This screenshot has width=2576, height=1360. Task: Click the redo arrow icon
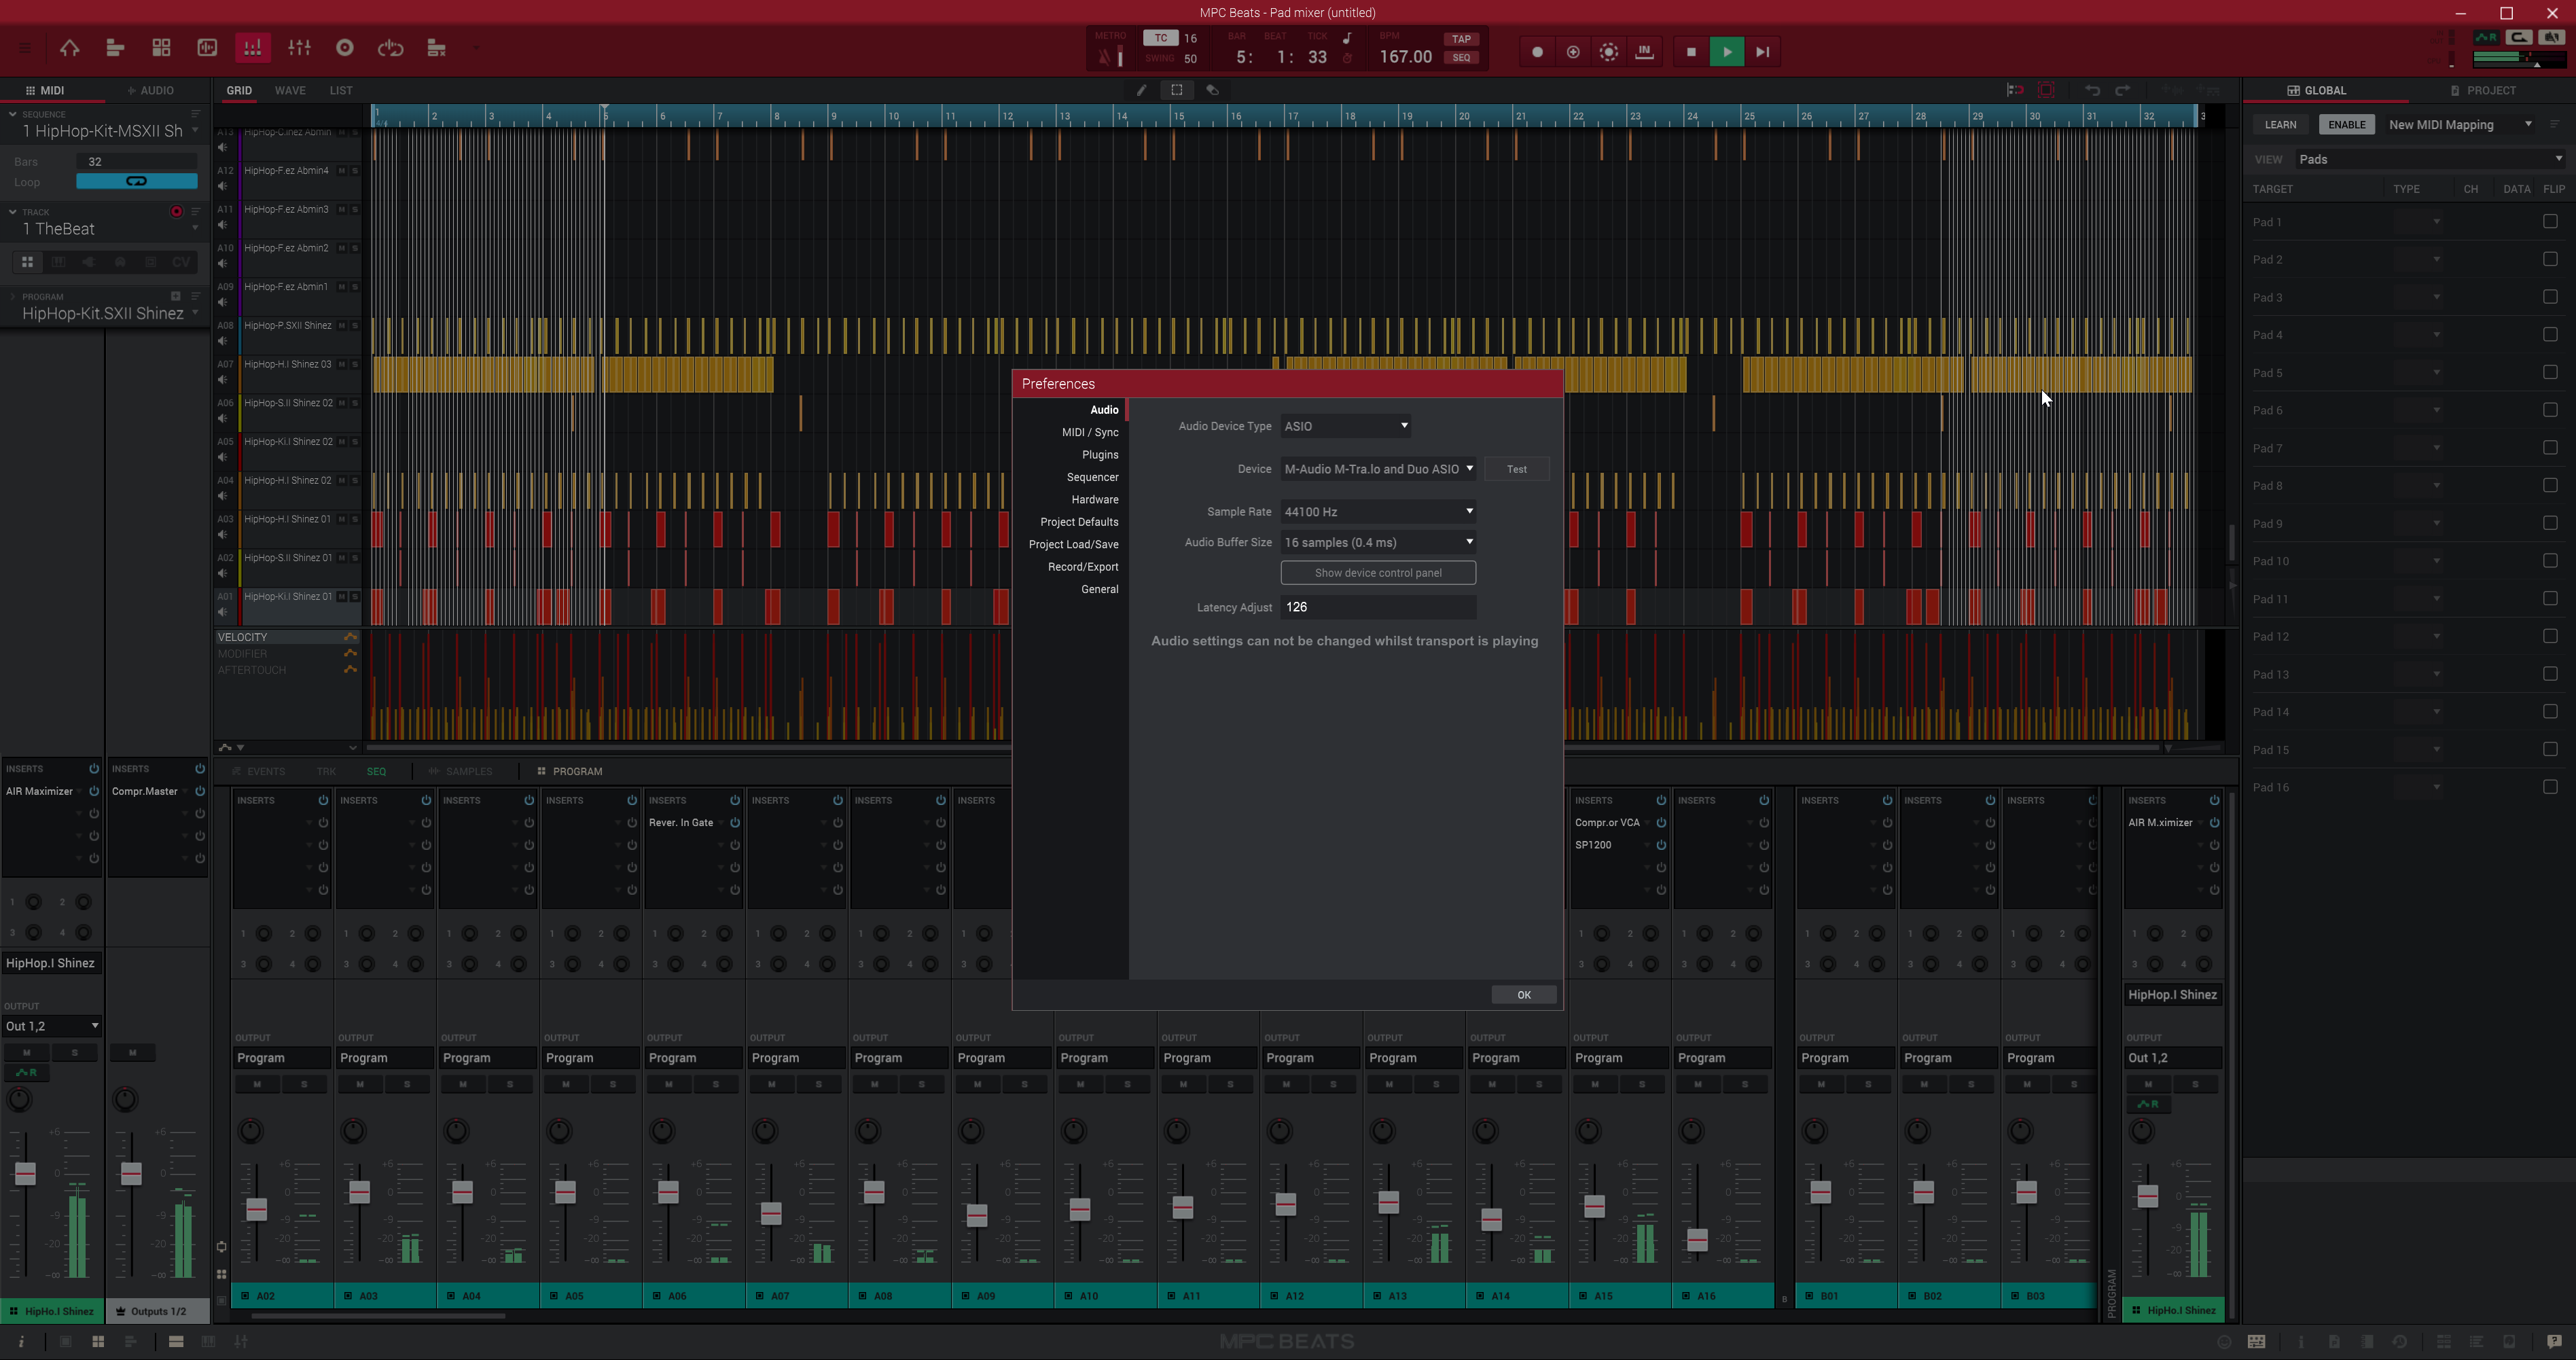click(x=2123, y=90)
